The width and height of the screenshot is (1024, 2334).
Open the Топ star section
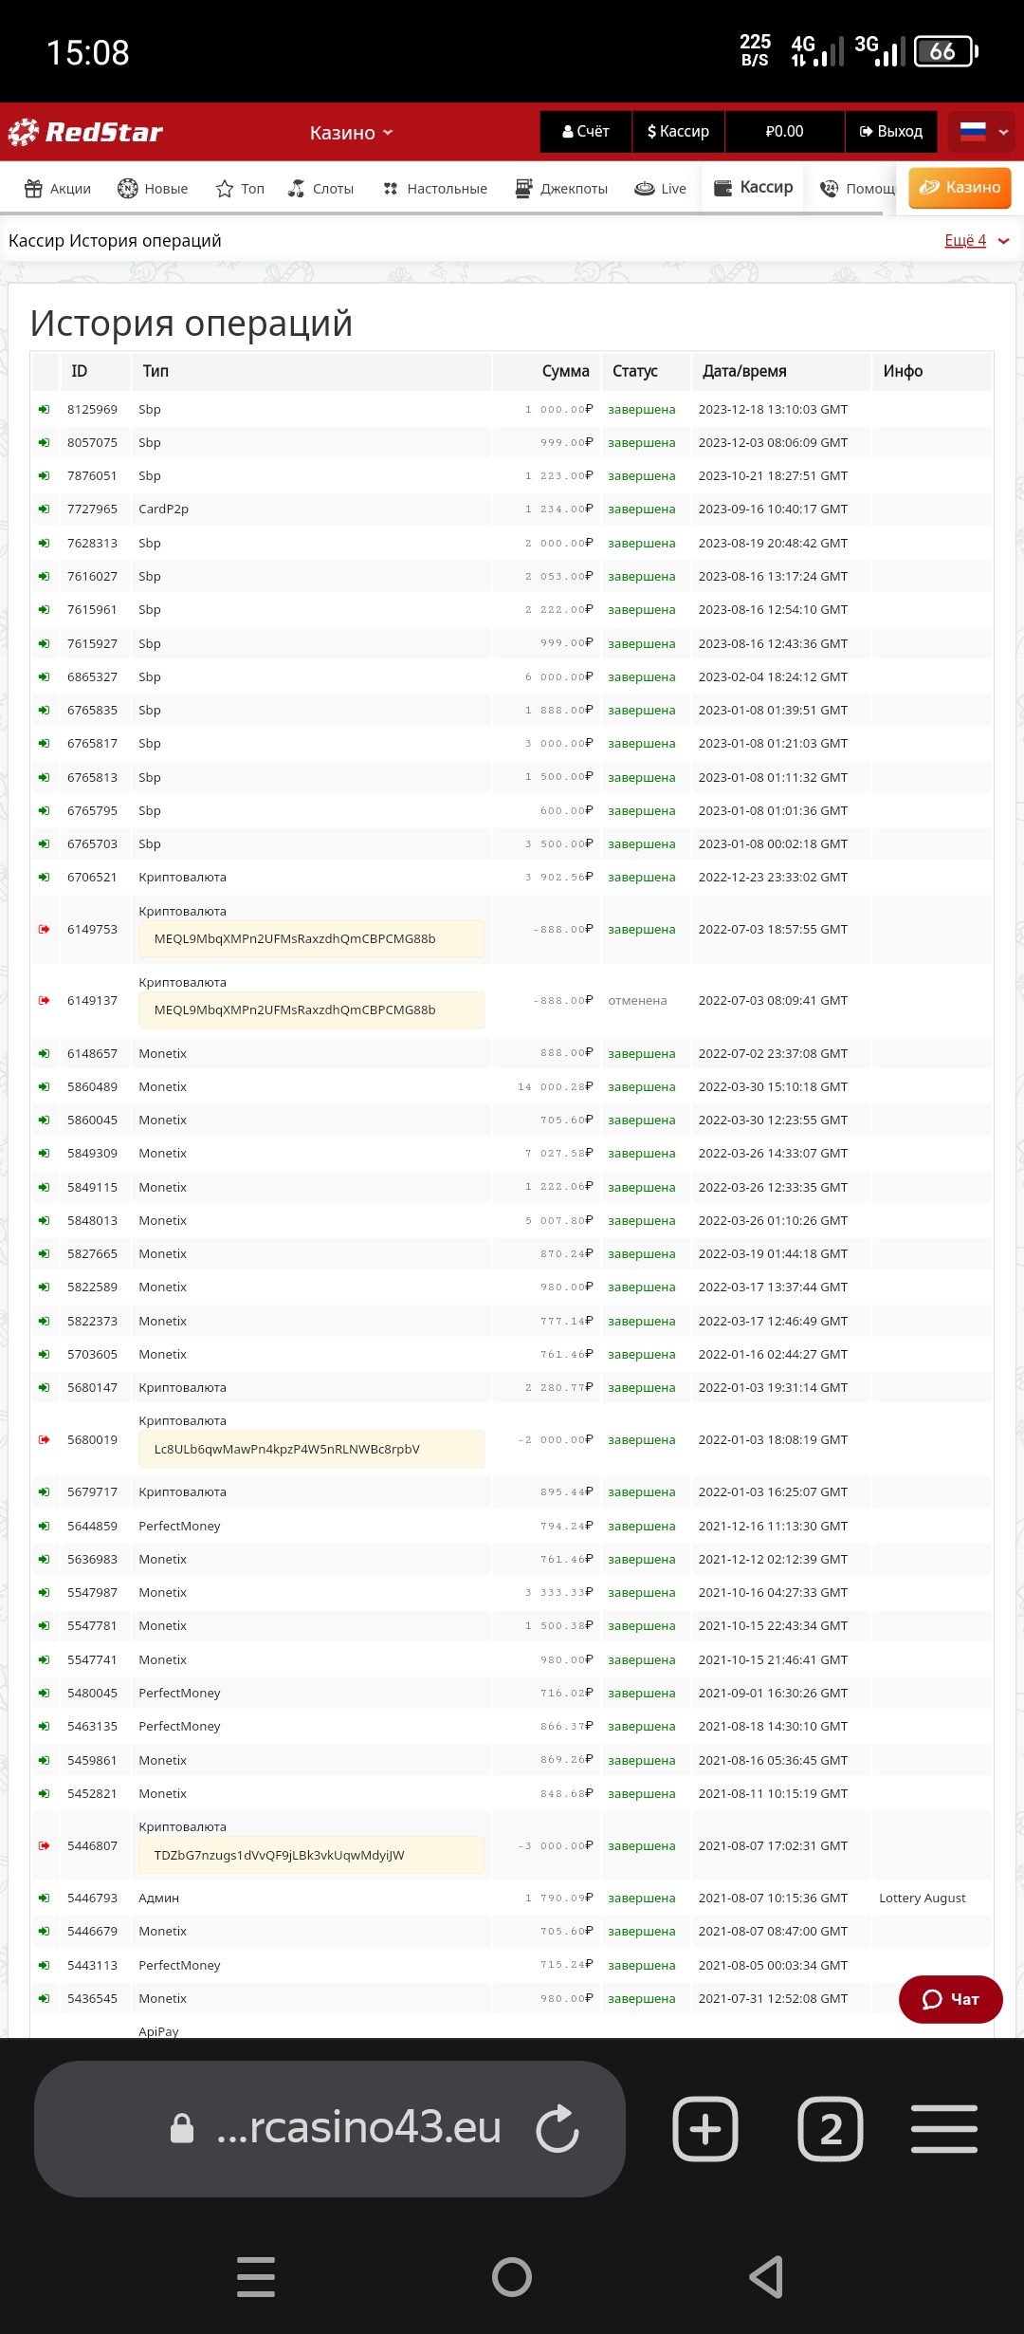(240, 189)
